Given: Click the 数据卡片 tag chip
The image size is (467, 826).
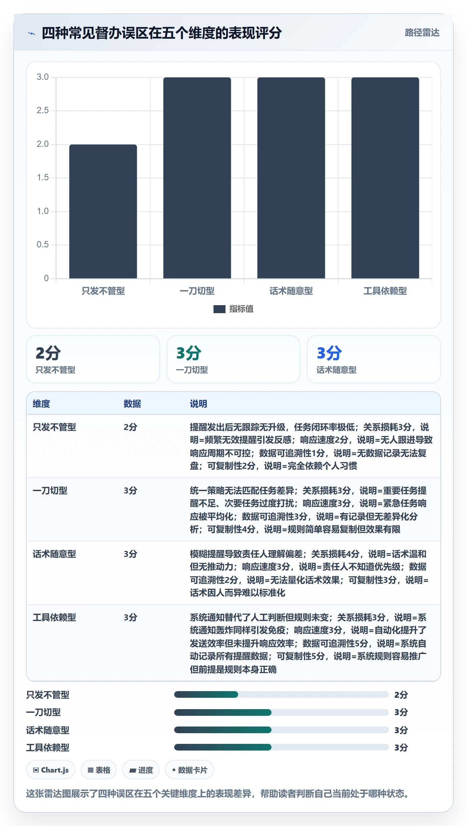Looking at the screenshot, I should [x=189, y=770].
